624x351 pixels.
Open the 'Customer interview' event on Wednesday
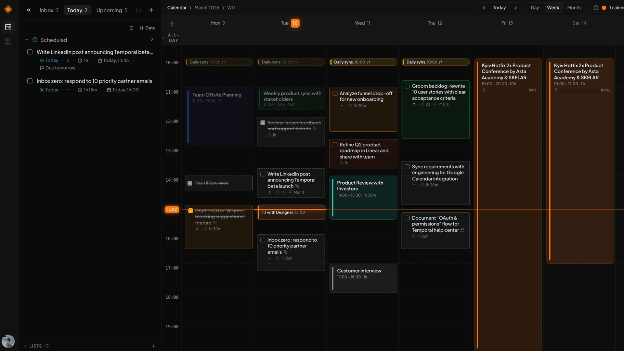363,278
